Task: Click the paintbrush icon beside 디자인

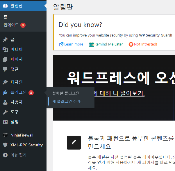Action: [x=5, y=82]
